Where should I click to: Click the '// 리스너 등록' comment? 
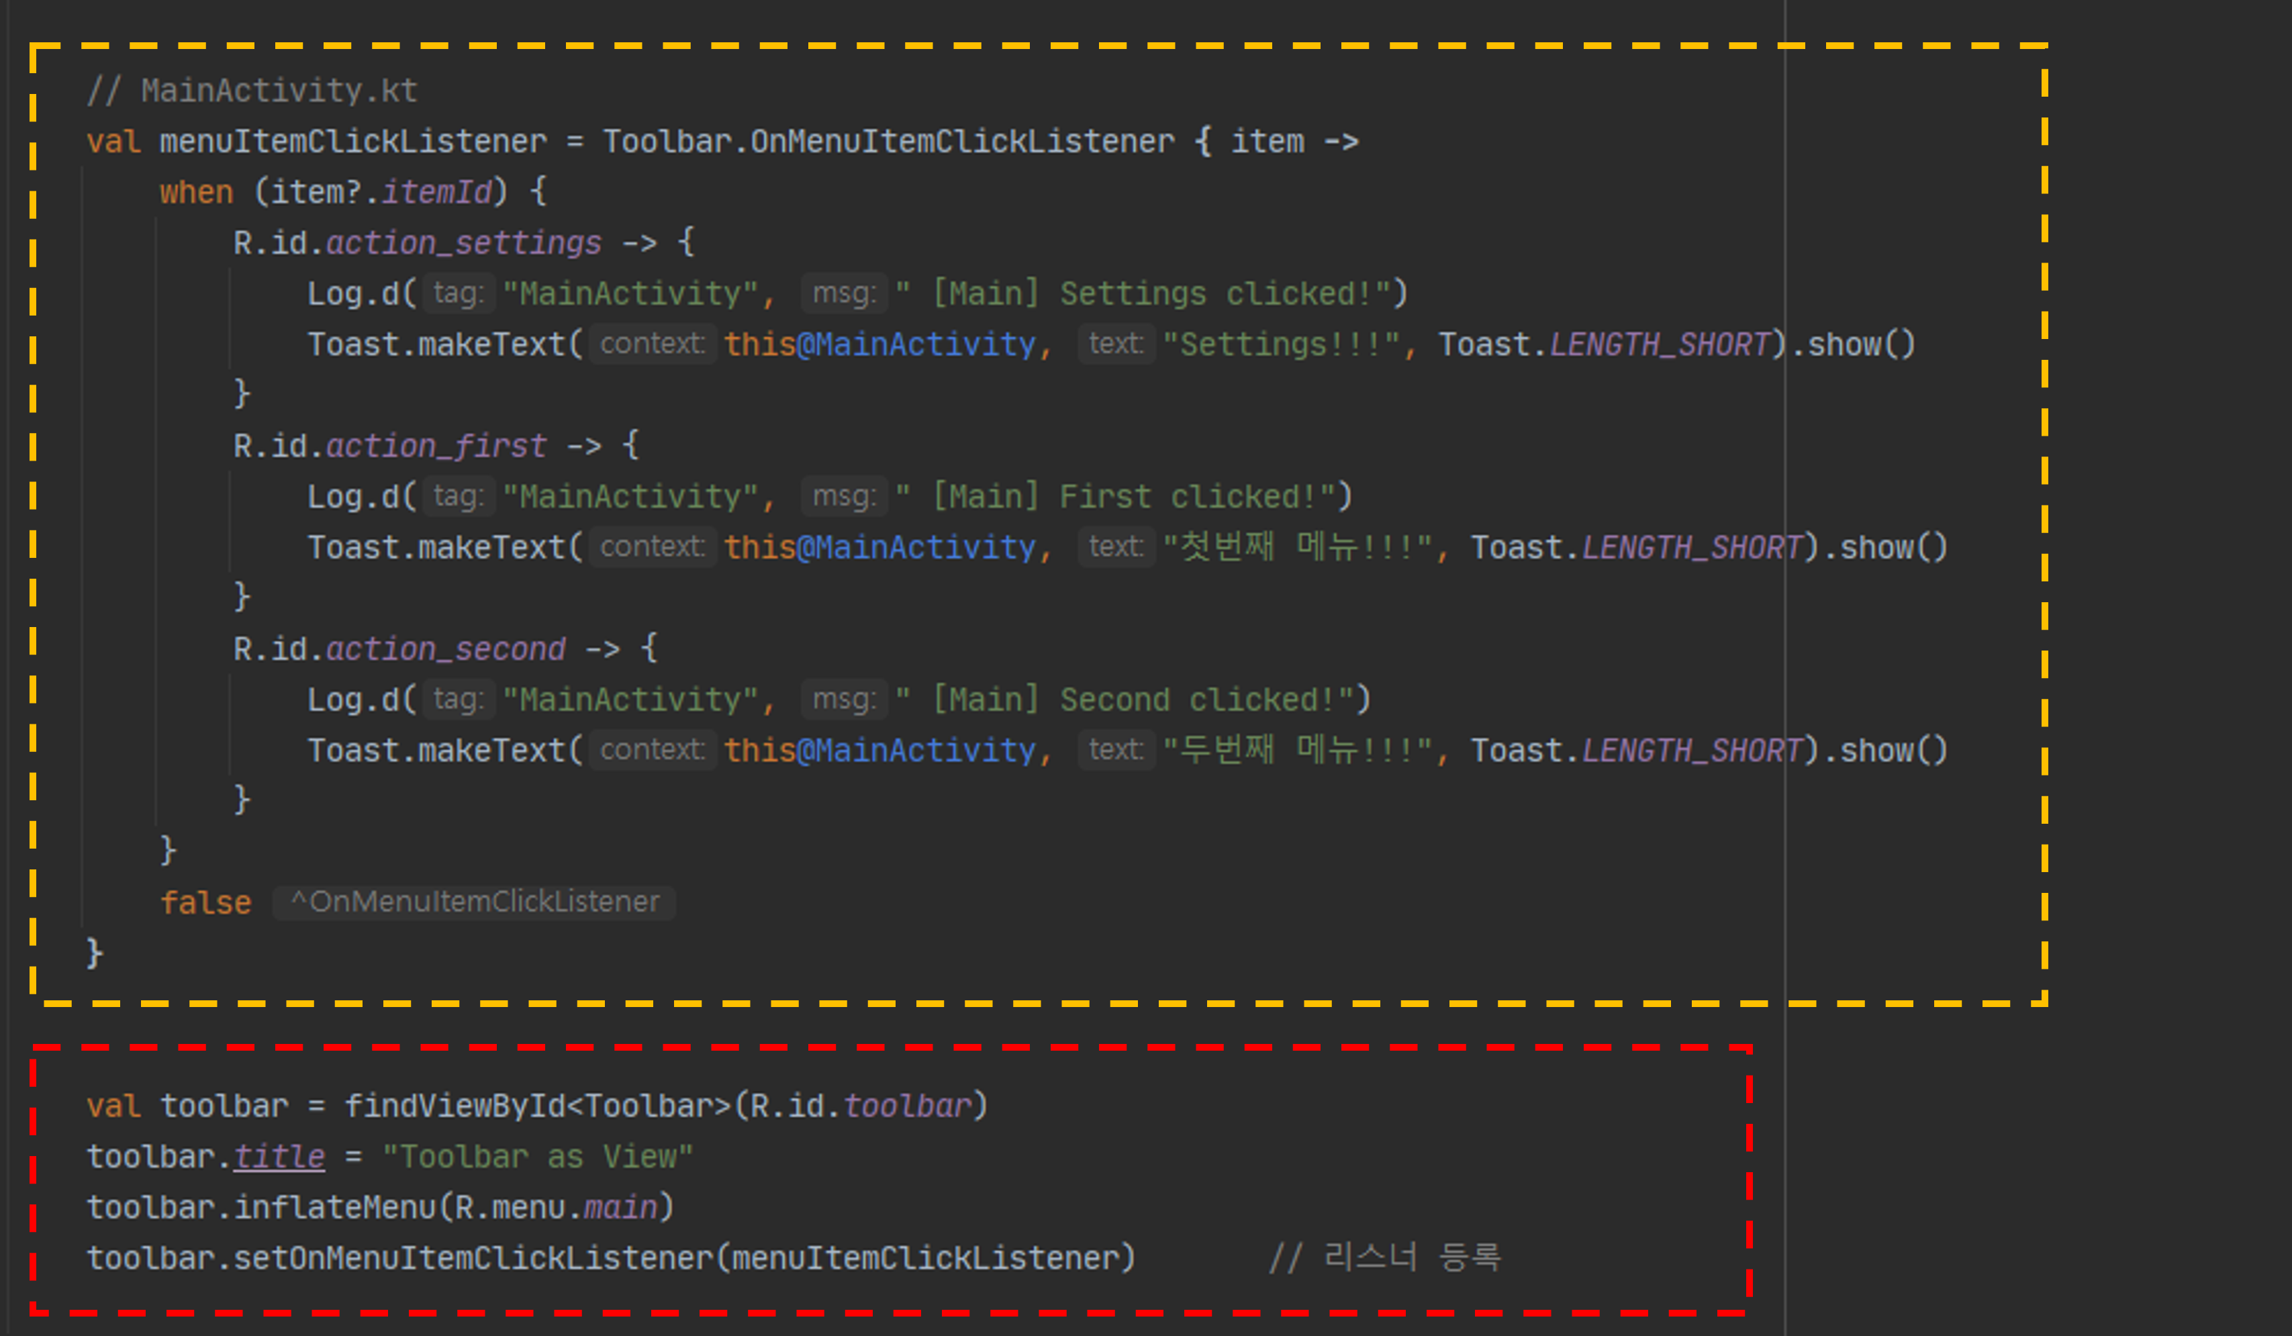(1384, 1259)
